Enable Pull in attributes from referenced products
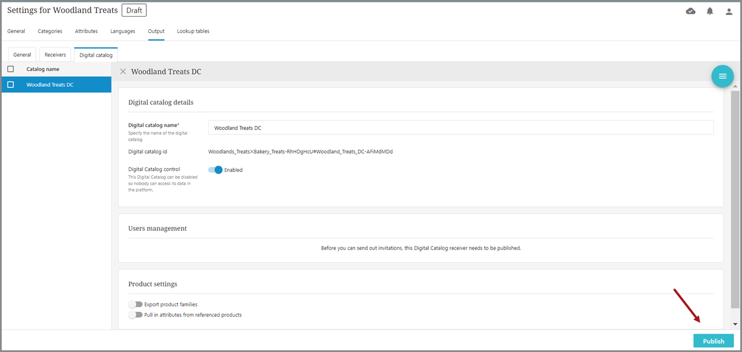Viewport: 742px width, 352px height. pyautogui.click(x=135, y=315)
